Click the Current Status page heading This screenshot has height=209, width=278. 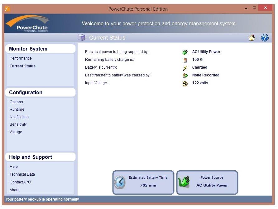pyautogui.click(x=107, y=38)
